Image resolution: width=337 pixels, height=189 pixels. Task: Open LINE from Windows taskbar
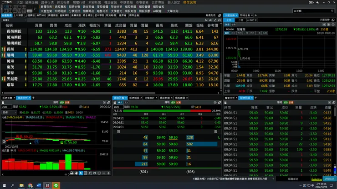pyautogui.click(x=56, y=185)
